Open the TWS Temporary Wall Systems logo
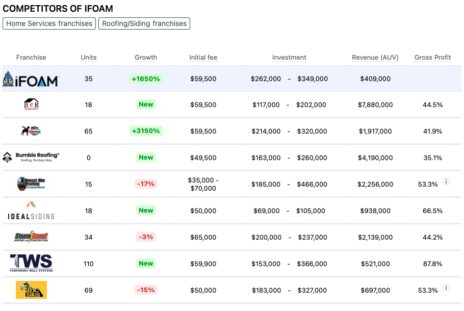This screenshot has height=311, width=464. click(31, 263)
